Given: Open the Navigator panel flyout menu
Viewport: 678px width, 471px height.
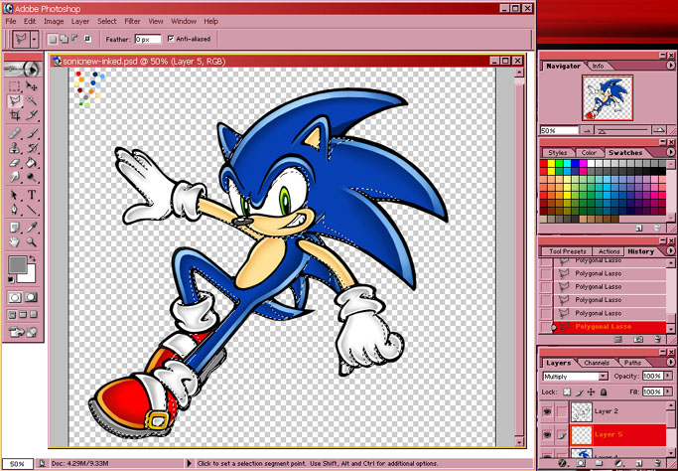Looking at the screenshot, I should tap(671, 66).
